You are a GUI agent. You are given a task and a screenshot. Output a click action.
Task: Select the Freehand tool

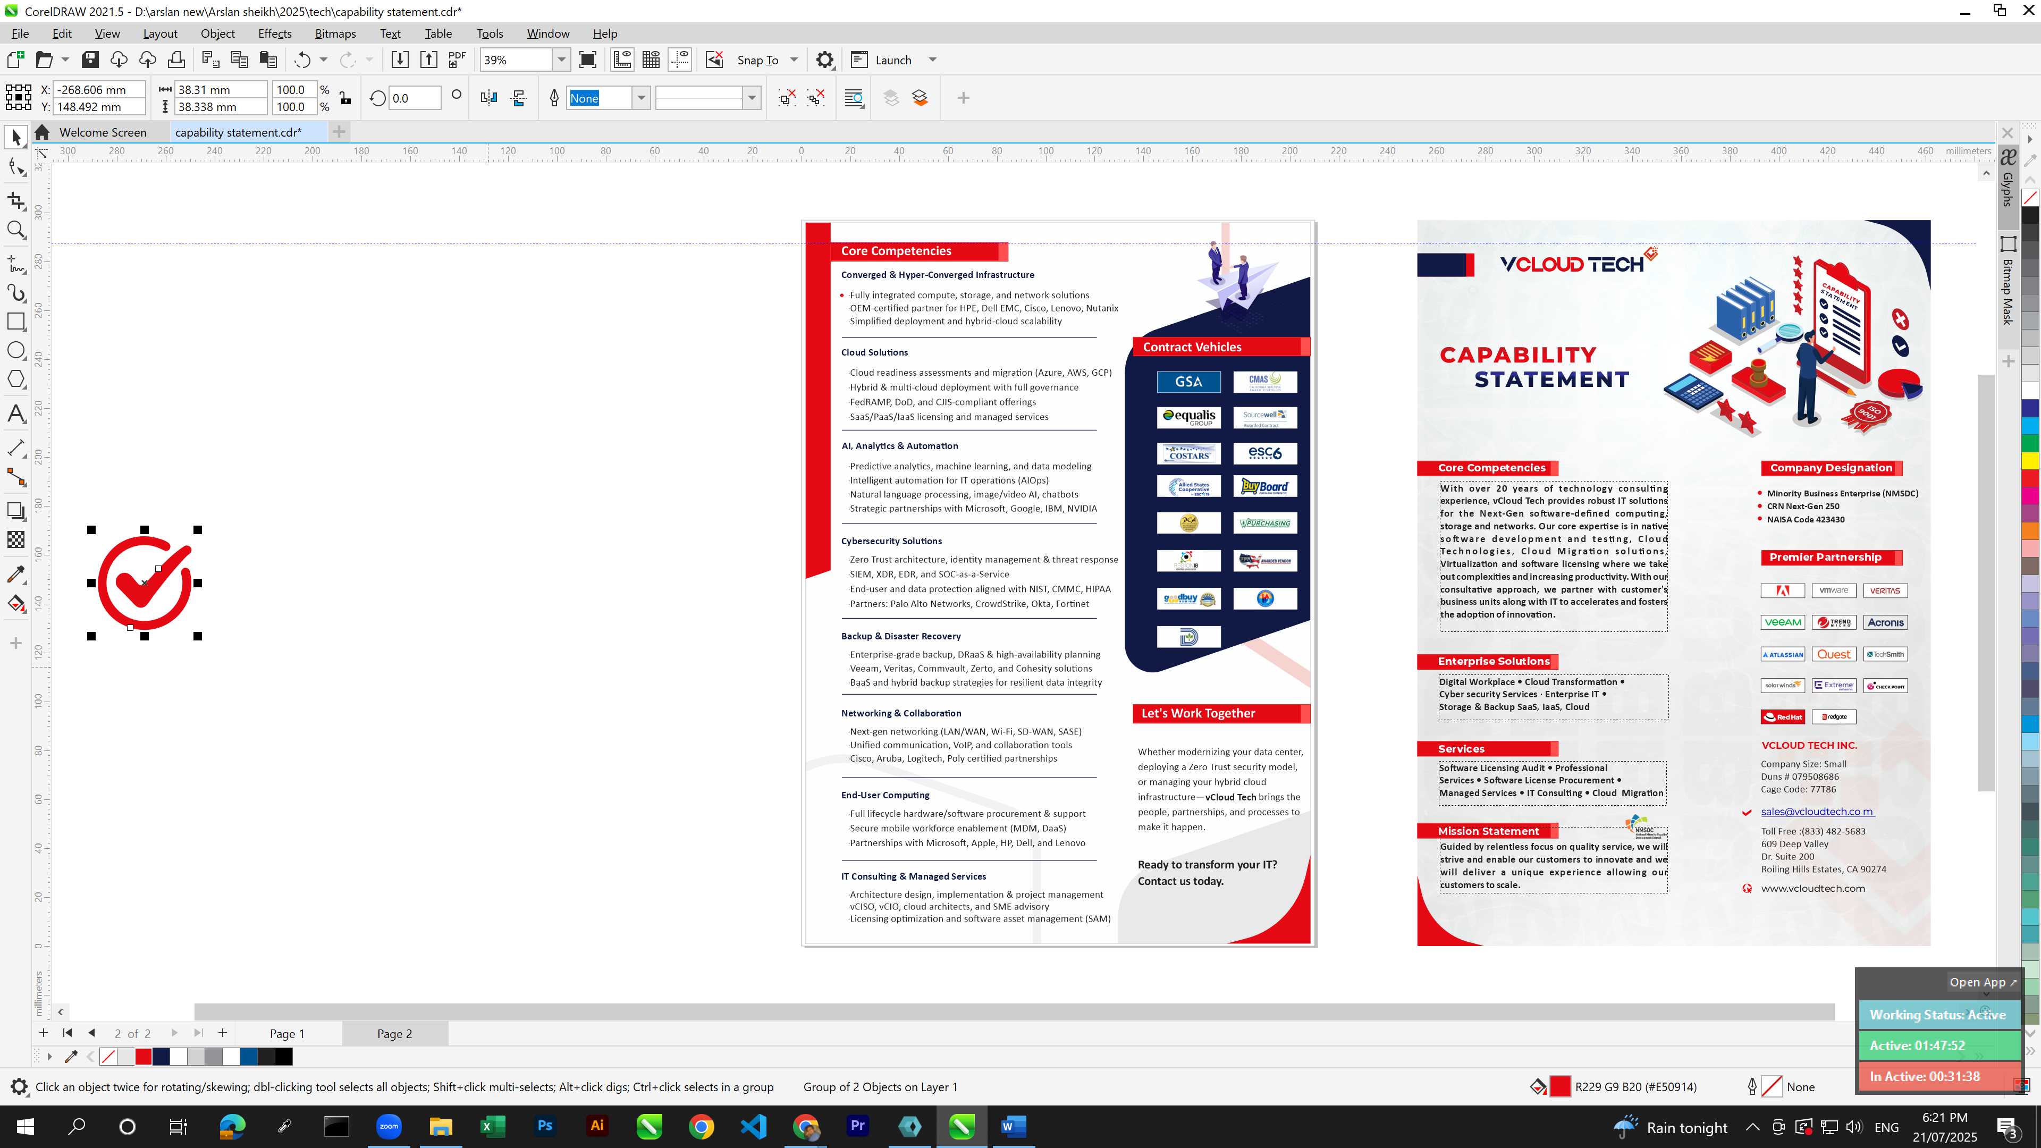[16, 264]
